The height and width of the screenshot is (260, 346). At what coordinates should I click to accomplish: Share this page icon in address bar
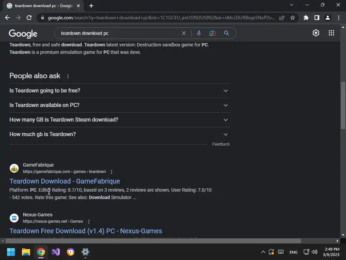click(x=282, y=18)
